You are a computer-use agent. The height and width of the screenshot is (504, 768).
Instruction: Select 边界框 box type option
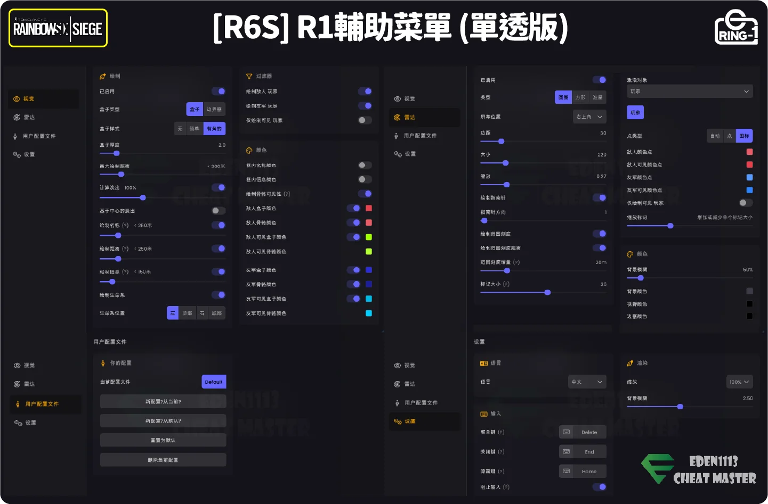point(214,110)
